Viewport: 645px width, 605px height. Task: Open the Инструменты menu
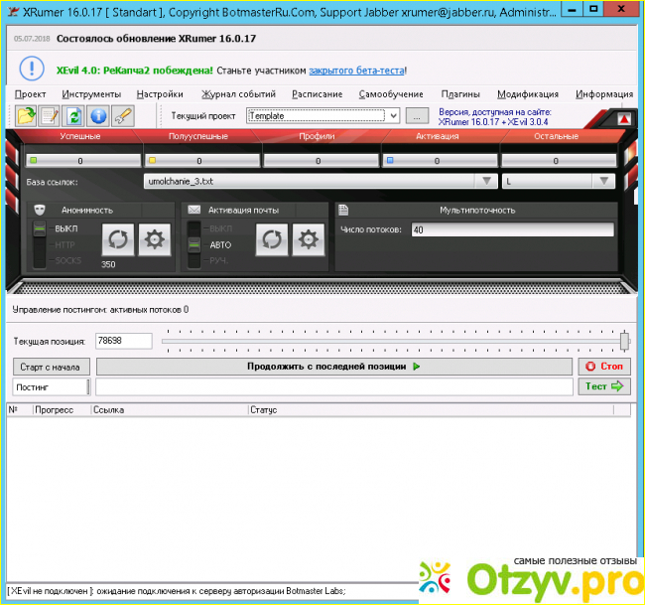coord(91,94)
